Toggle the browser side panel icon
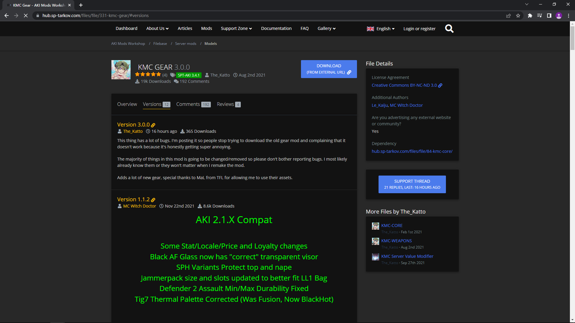 coord(549,16)
